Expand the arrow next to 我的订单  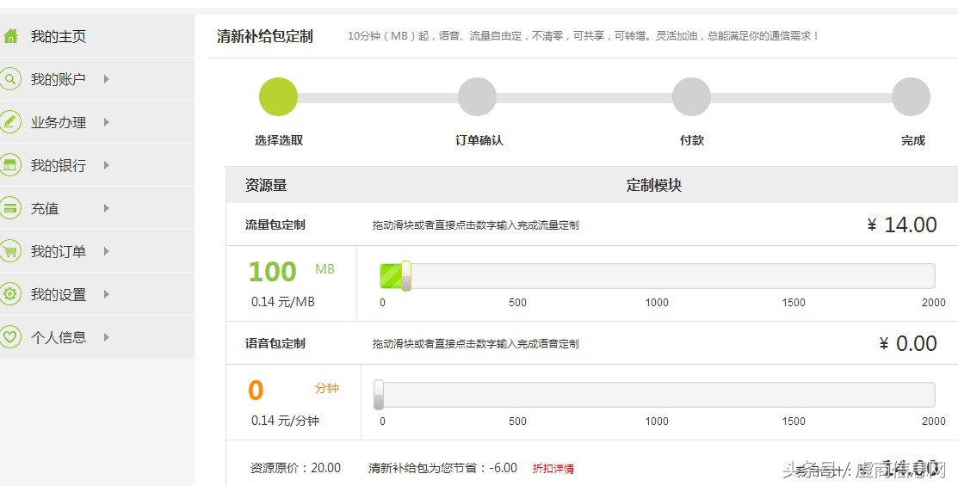tap(107, 251)
